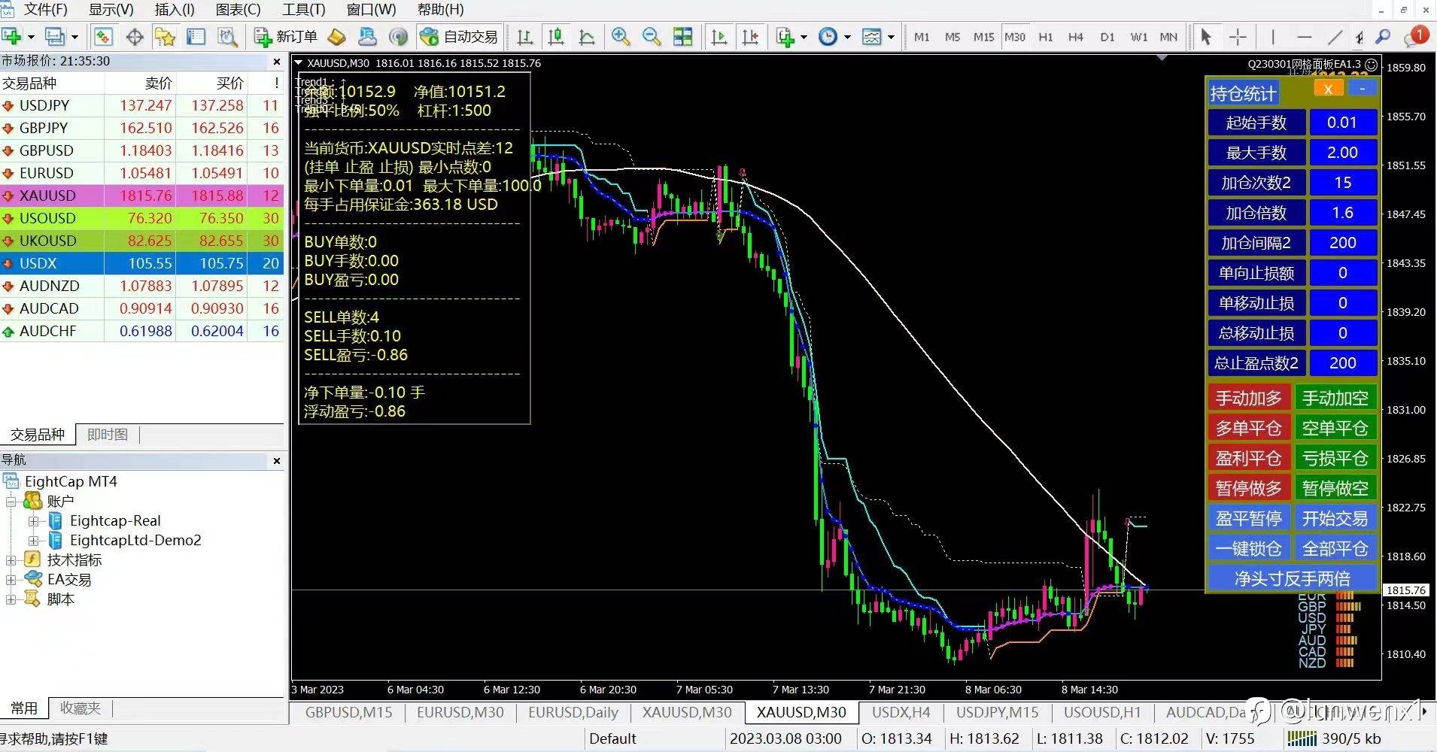Expand the EightcapLtd-Demo2 account node

pos(33,540)
